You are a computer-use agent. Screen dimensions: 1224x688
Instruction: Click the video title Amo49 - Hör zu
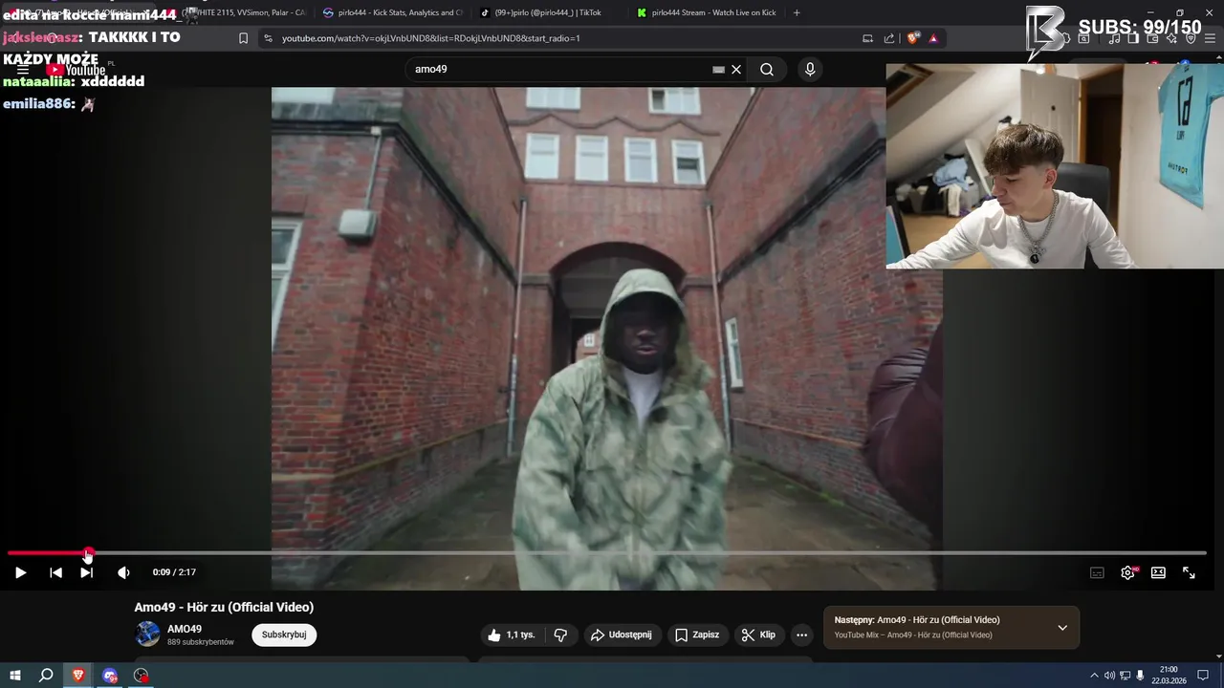[224, 607]
